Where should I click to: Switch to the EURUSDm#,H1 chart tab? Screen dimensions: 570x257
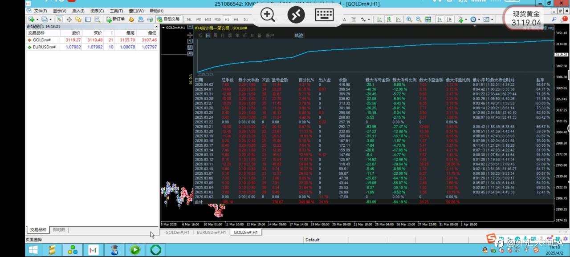pyautogui.click(x=212, y=232)
